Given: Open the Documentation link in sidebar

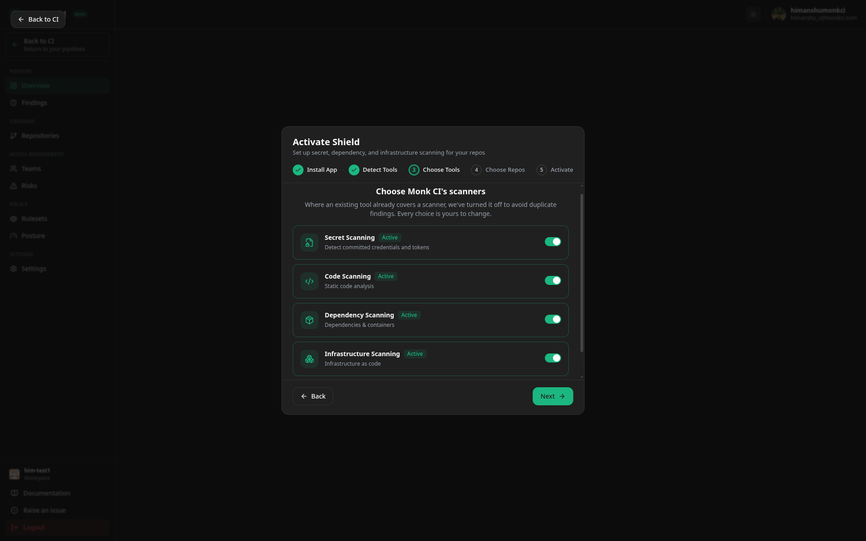Looking at the screenshot, I should pos(58,493).
